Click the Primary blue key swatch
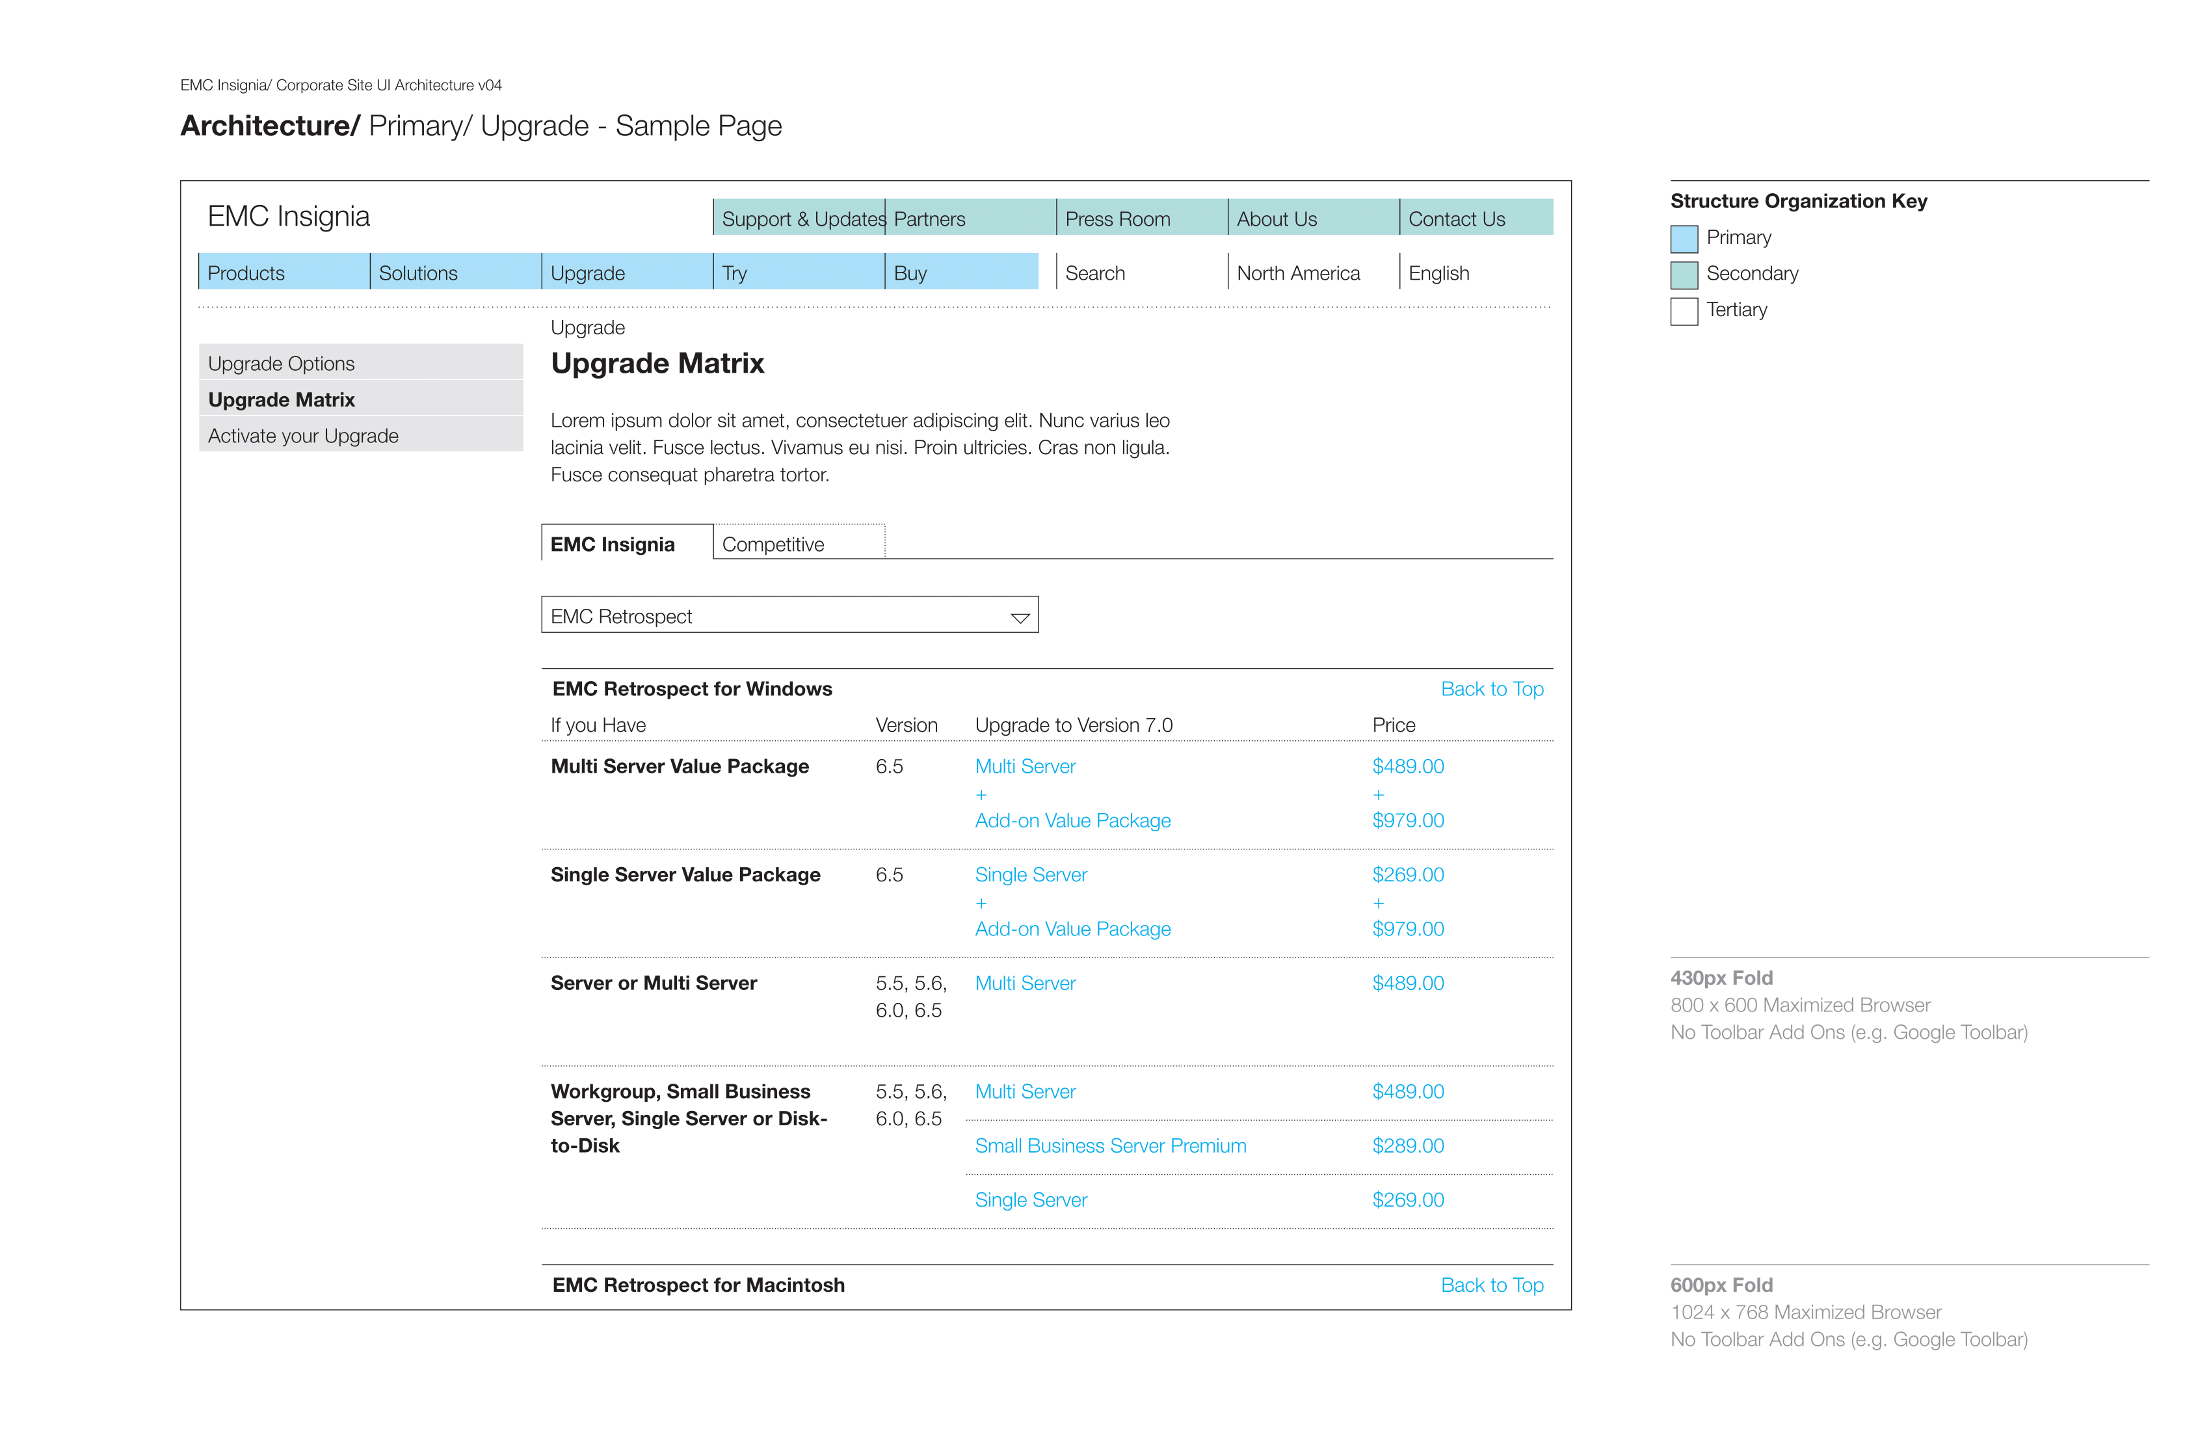Image resolution: width=2211 pixels, height=1431 pixels. click(x=1684, y=239)
